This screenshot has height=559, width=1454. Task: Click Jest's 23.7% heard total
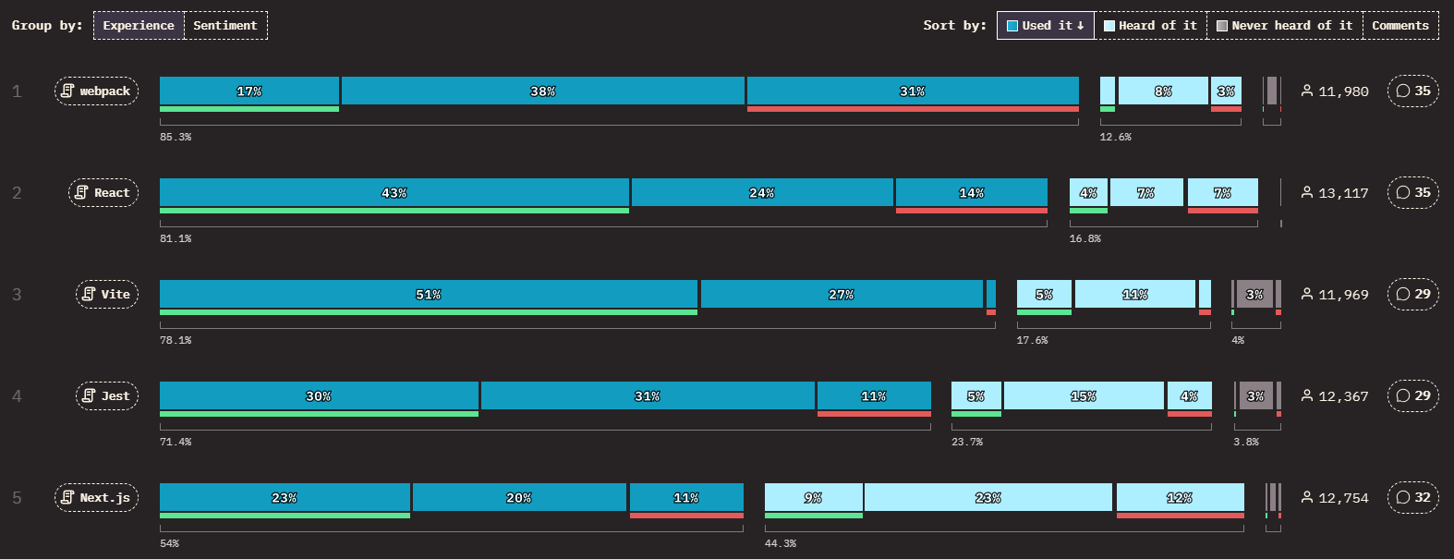tap(967, 442)
